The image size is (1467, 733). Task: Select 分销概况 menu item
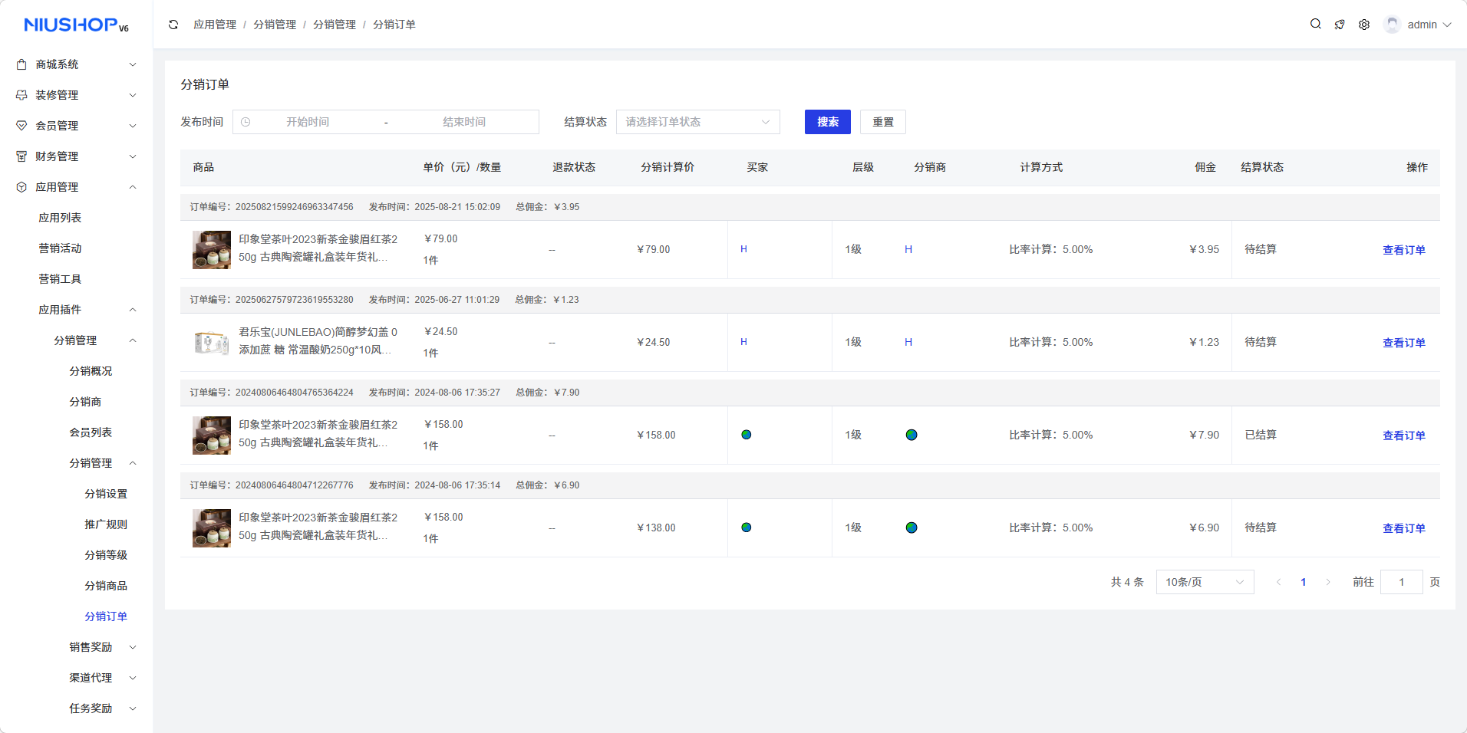pyautogui.click(x=91, y=371)
